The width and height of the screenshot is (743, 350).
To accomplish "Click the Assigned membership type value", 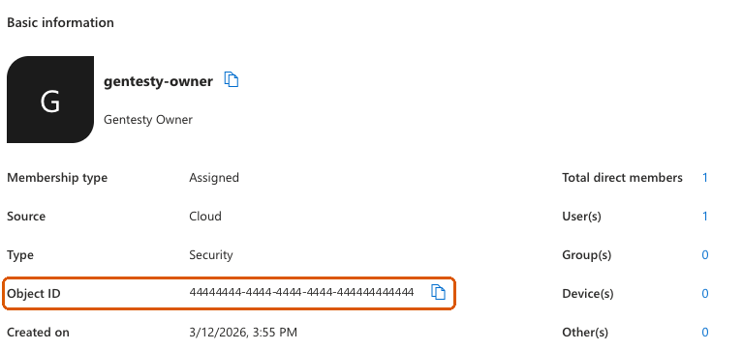I will click(x=214, y=178).
